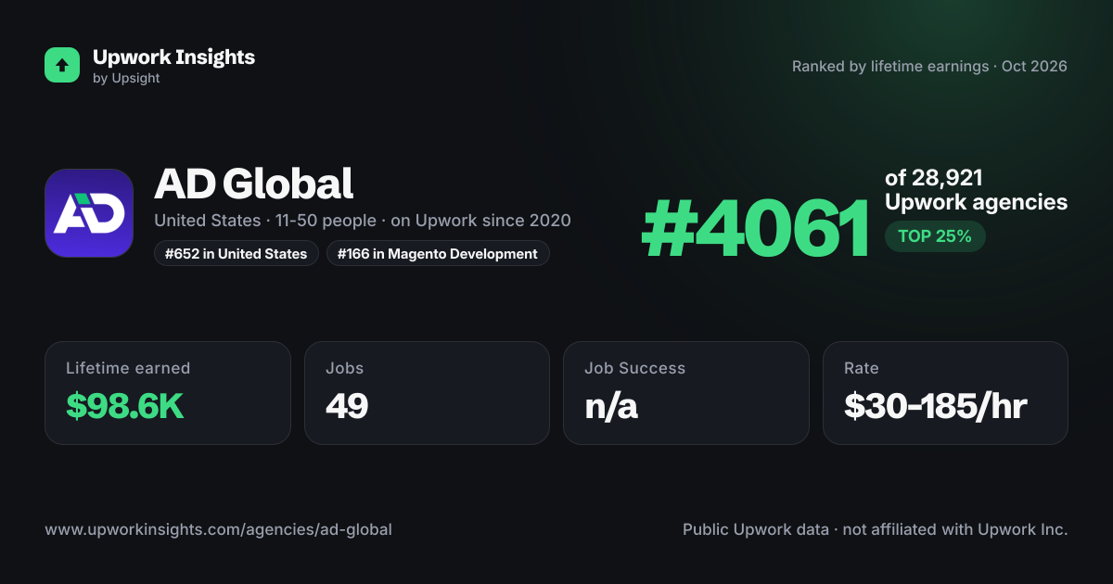Click the Job Success value n/a
Image resolution: width=1113 pixels, height=584 pixels.
pyautogui.click(x=611, y=406)
